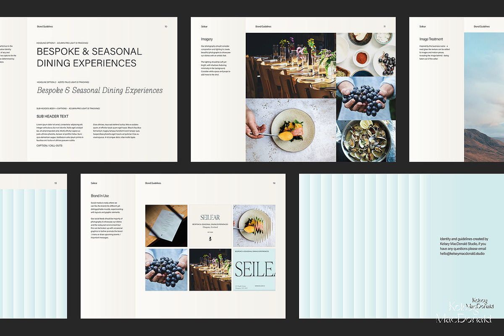Click 'Glasgow, Scotland' on the logo tile

coord(210,227)
